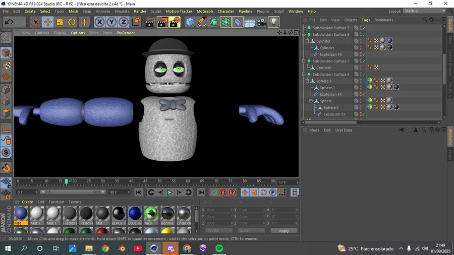This screenshot has width=454, height=255.
Task: Switch to Texture mode icon
Action: 6,65
